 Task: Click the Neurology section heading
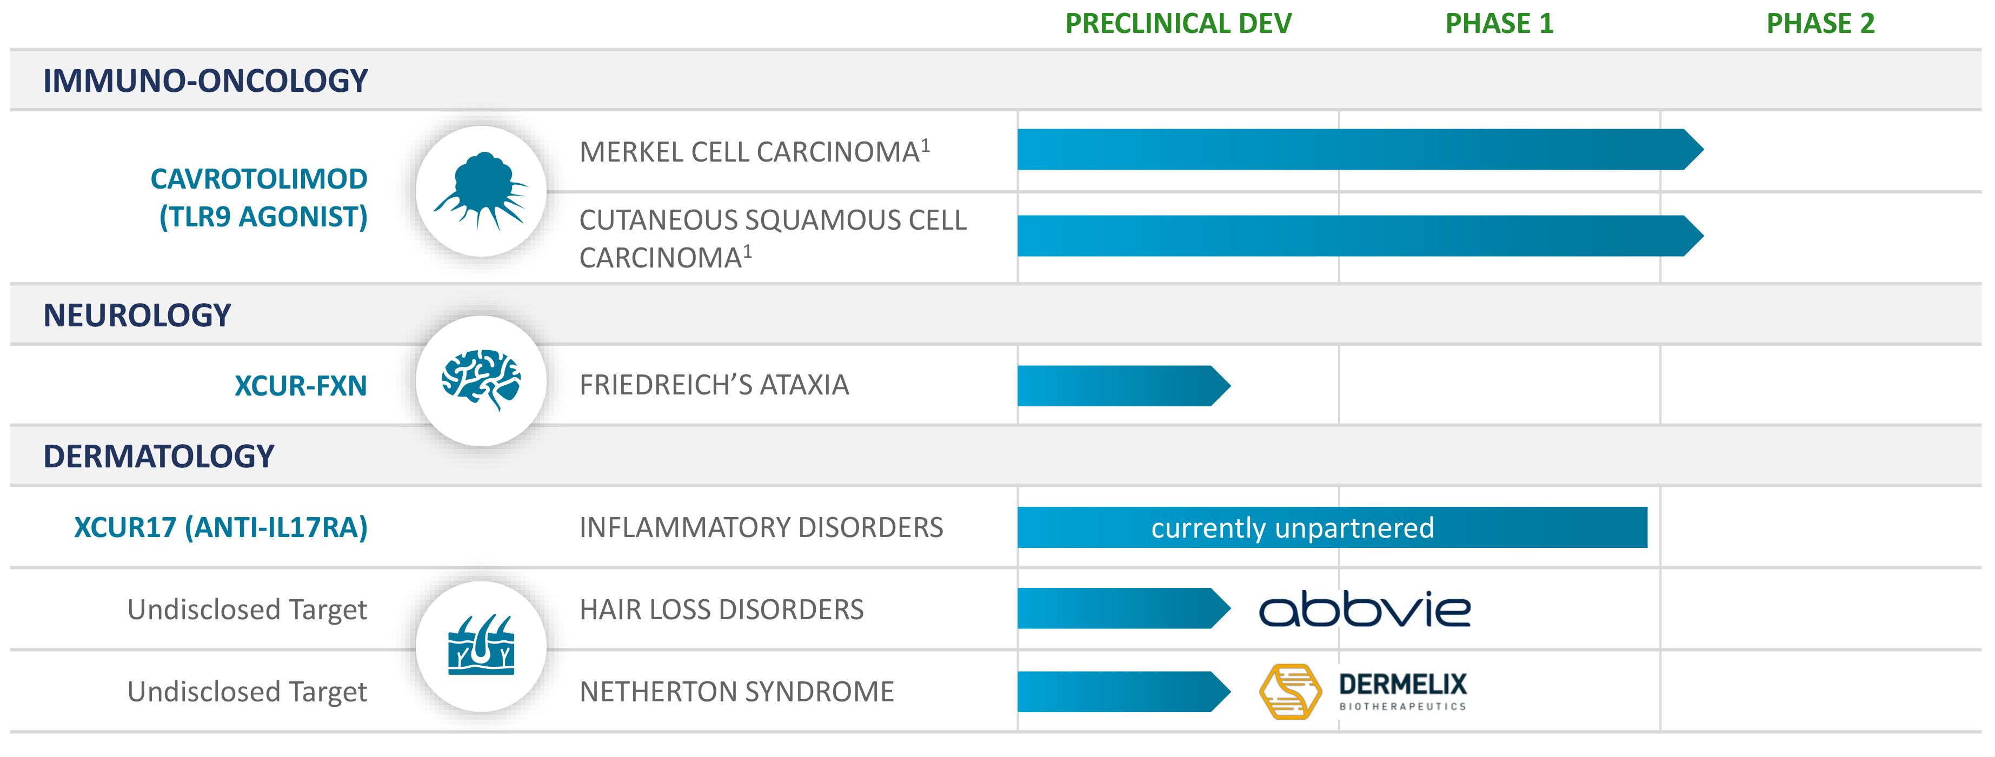click(137, 316)
